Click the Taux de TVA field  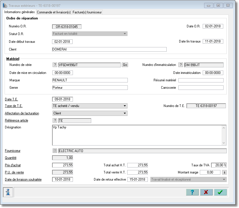(x=219, y=165)
